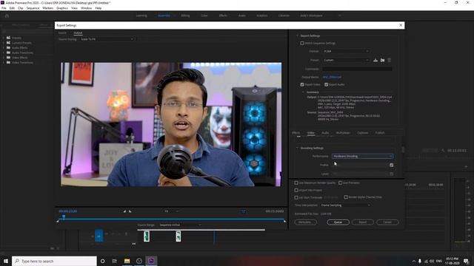
Task: Click the Windows search box
Action: pos(54,261)
